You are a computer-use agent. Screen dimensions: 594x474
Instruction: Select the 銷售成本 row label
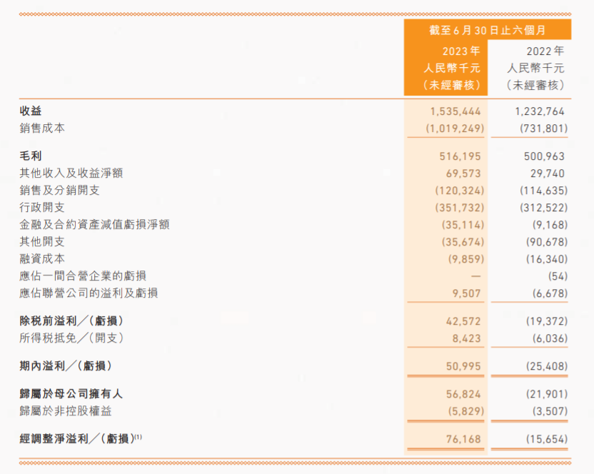(42, 128)
